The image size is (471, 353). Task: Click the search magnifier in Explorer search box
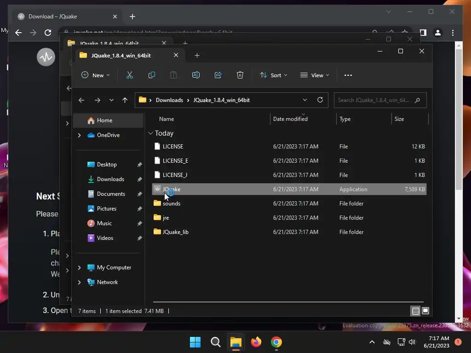pos(417,100)
